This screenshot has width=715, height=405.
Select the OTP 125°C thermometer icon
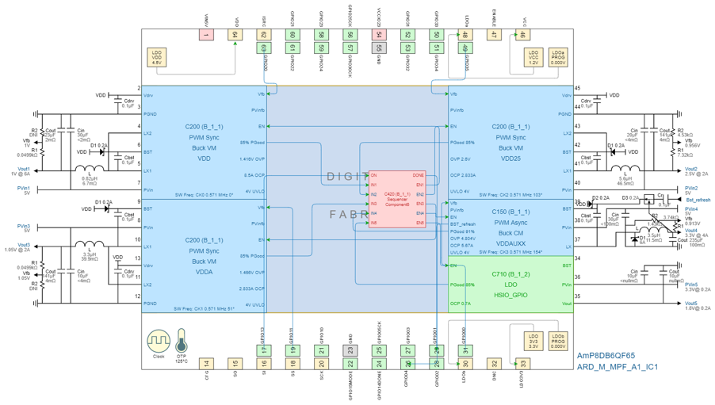coord(182,342)
